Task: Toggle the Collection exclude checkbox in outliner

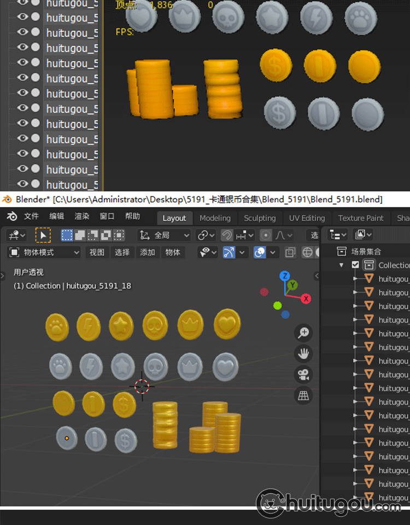Action: [x=355, y=265]
